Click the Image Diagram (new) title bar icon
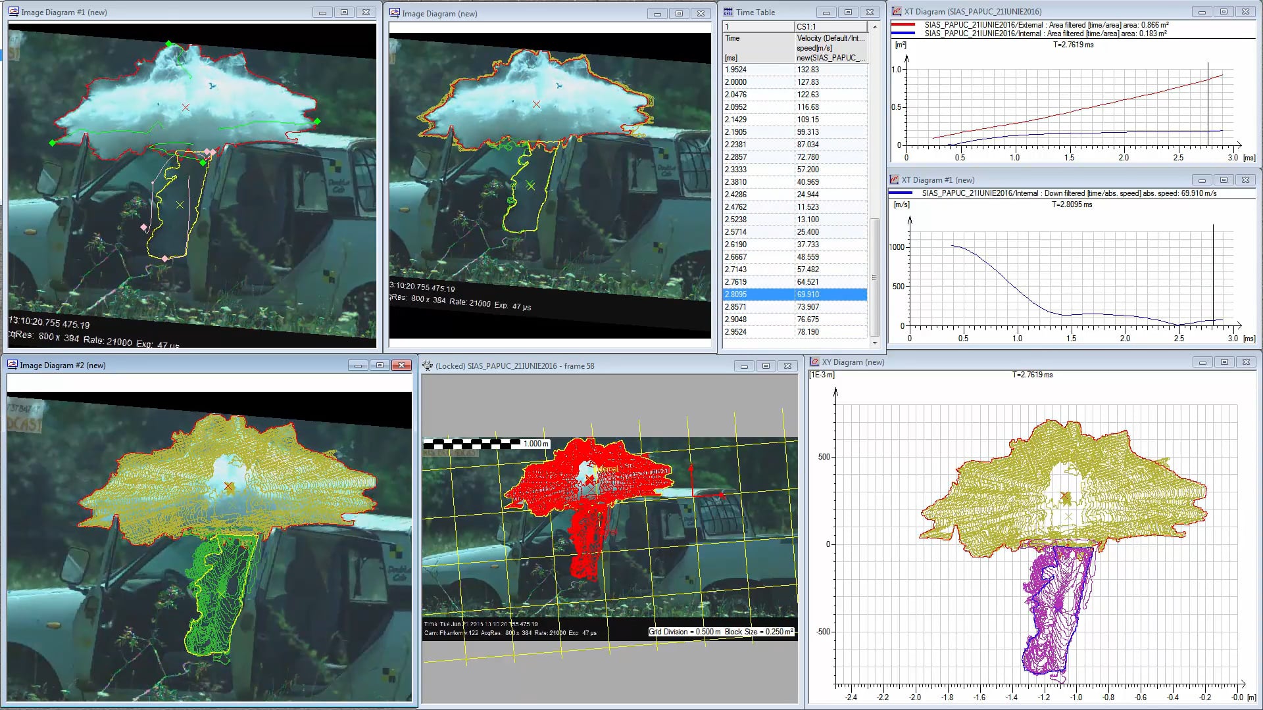Image resolution: width=1263 pixels, height=710 pixels. [x=395, y=12]
